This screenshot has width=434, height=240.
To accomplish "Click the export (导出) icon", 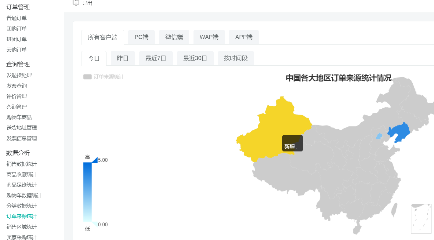I will (x=76, y=3).
